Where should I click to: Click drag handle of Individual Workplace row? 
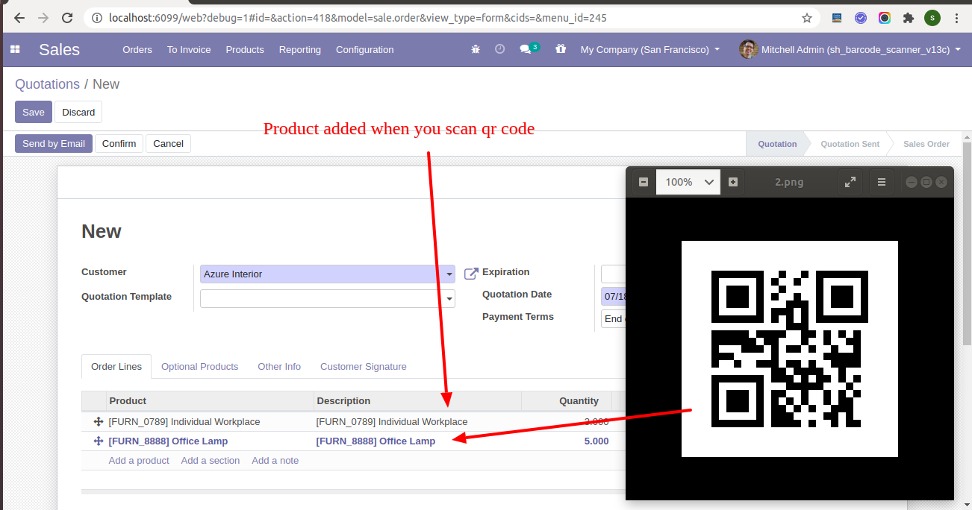98,421
